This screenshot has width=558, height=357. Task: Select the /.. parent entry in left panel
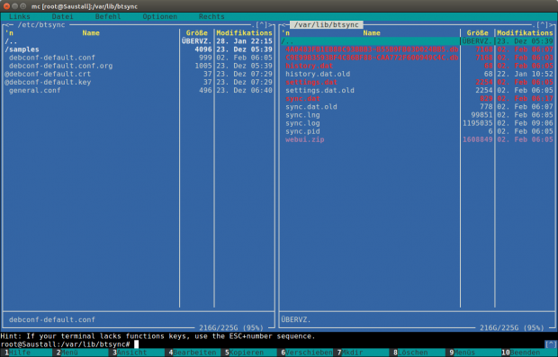click(x=139, y=41)
